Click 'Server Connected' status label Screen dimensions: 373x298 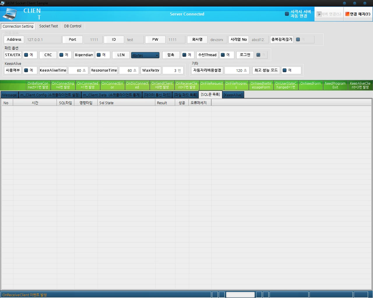(x=187, y=14)
